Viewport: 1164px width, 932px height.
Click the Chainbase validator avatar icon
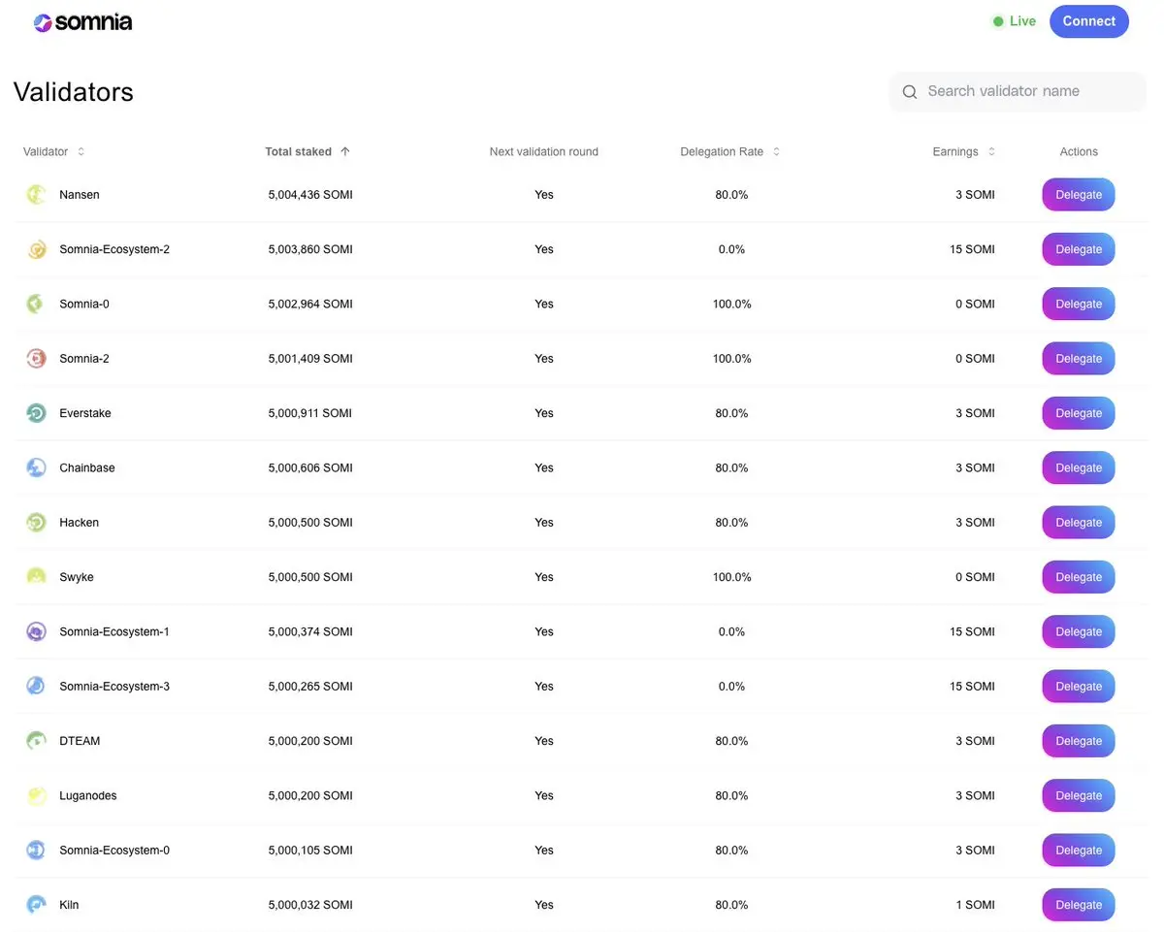click(x=36, y=467)
